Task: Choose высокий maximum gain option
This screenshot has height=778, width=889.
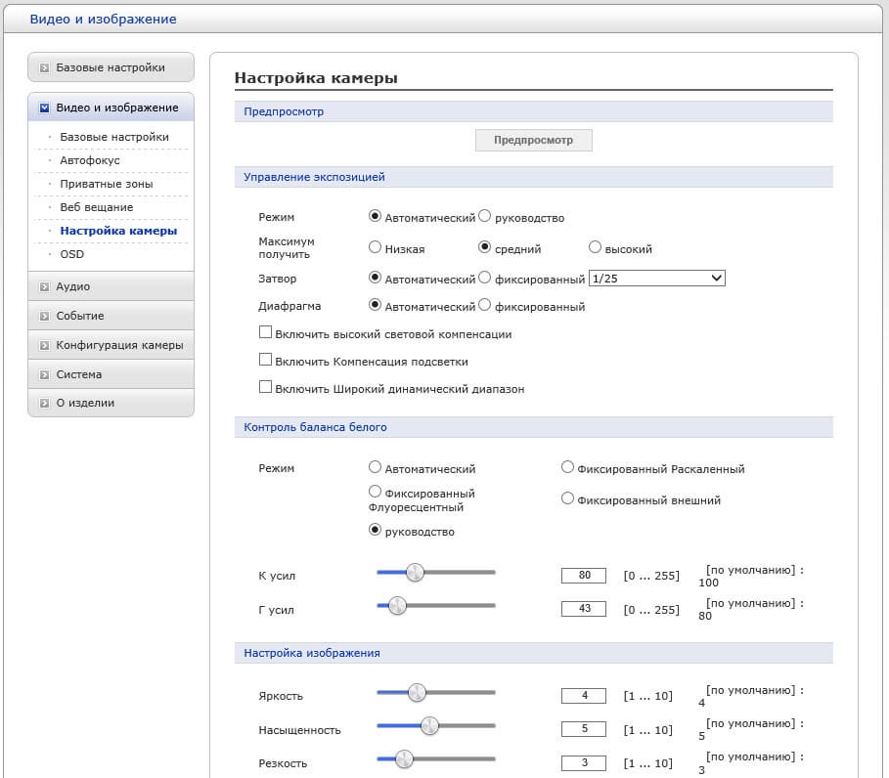Action: (x=595, y=248)
